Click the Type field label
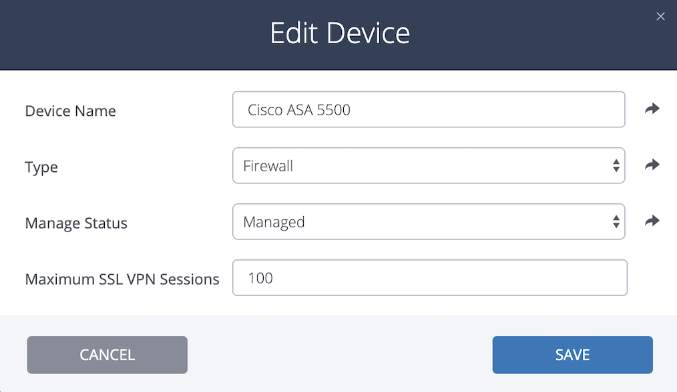Image resolution: width=677 pixels, height=392 pixels. 41,167
